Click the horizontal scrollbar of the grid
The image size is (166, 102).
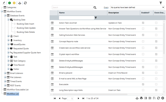(x=90, y=94)
